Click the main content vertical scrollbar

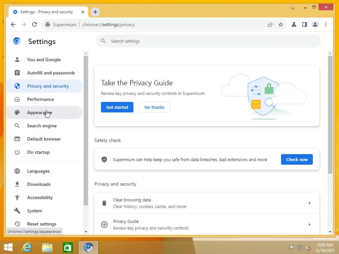(x=330, y=114)
